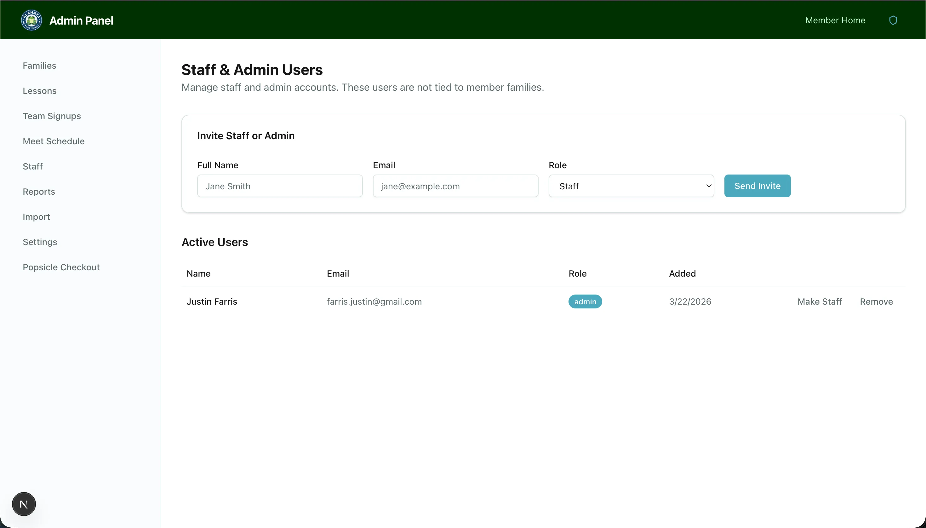Open Popsicle Checkout page
This screenshot has width=926, height=528.
[61, 267]
